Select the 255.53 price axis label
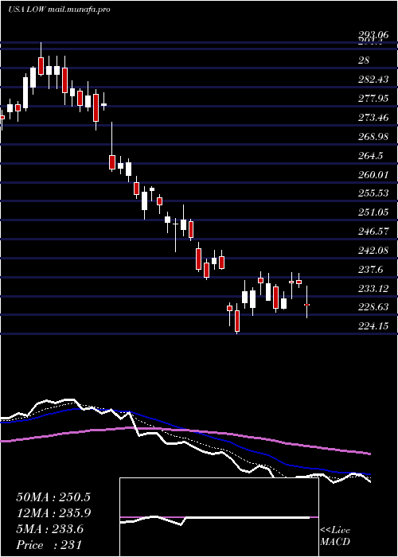This screenshot has width=398, height=557. click(373, 193)
